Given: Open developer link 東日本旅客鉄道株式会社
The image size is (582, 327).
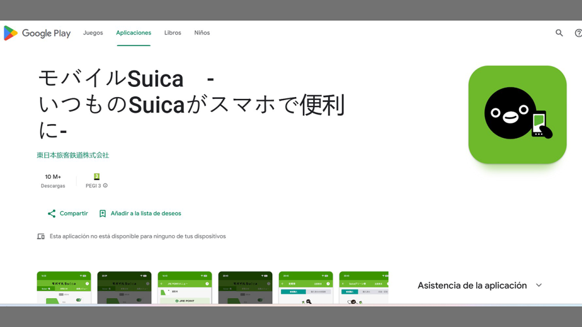Looking at the screenshot, I should tap(73, 156).
